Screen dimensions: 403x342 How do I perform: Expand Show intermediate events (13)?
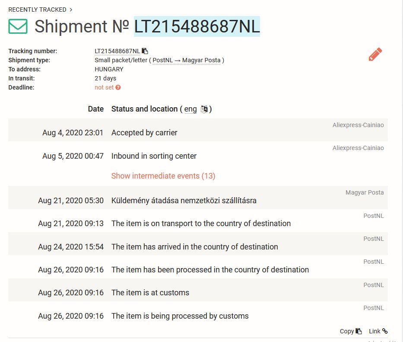tap(163, 176)
